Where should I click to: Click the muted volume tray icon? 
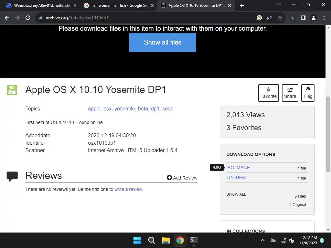click(292, 240)
